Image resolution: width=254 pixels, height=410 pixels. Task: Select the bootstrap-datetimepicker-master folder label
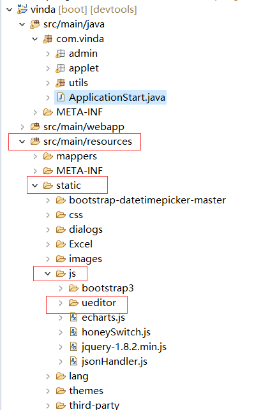coord(147,200)
